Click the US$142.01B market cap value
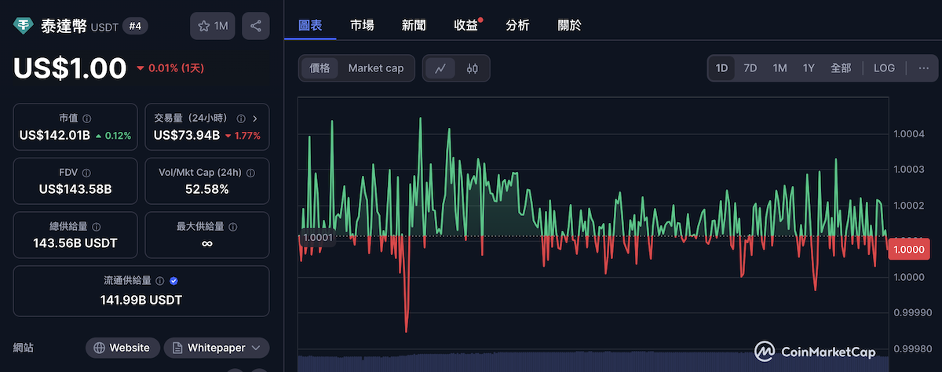942x372 pixels. (x=55, y=135)
